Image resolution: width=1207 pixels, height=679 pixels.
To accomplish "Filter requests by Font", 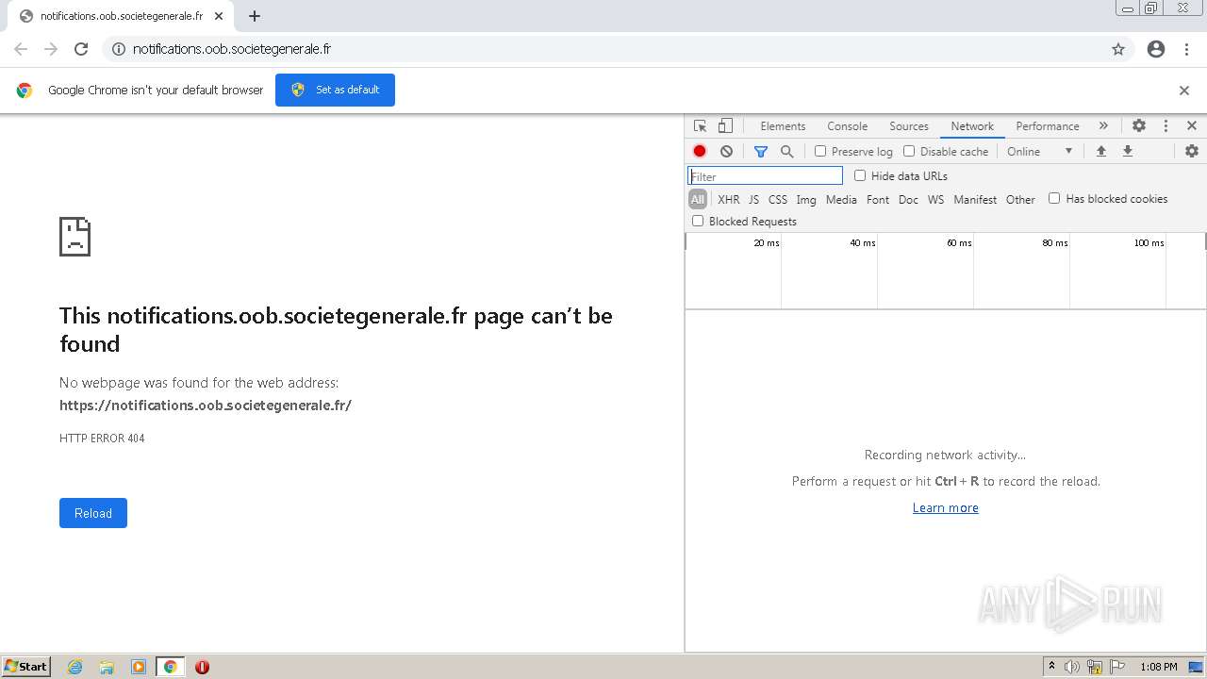I will pos(878,199).
